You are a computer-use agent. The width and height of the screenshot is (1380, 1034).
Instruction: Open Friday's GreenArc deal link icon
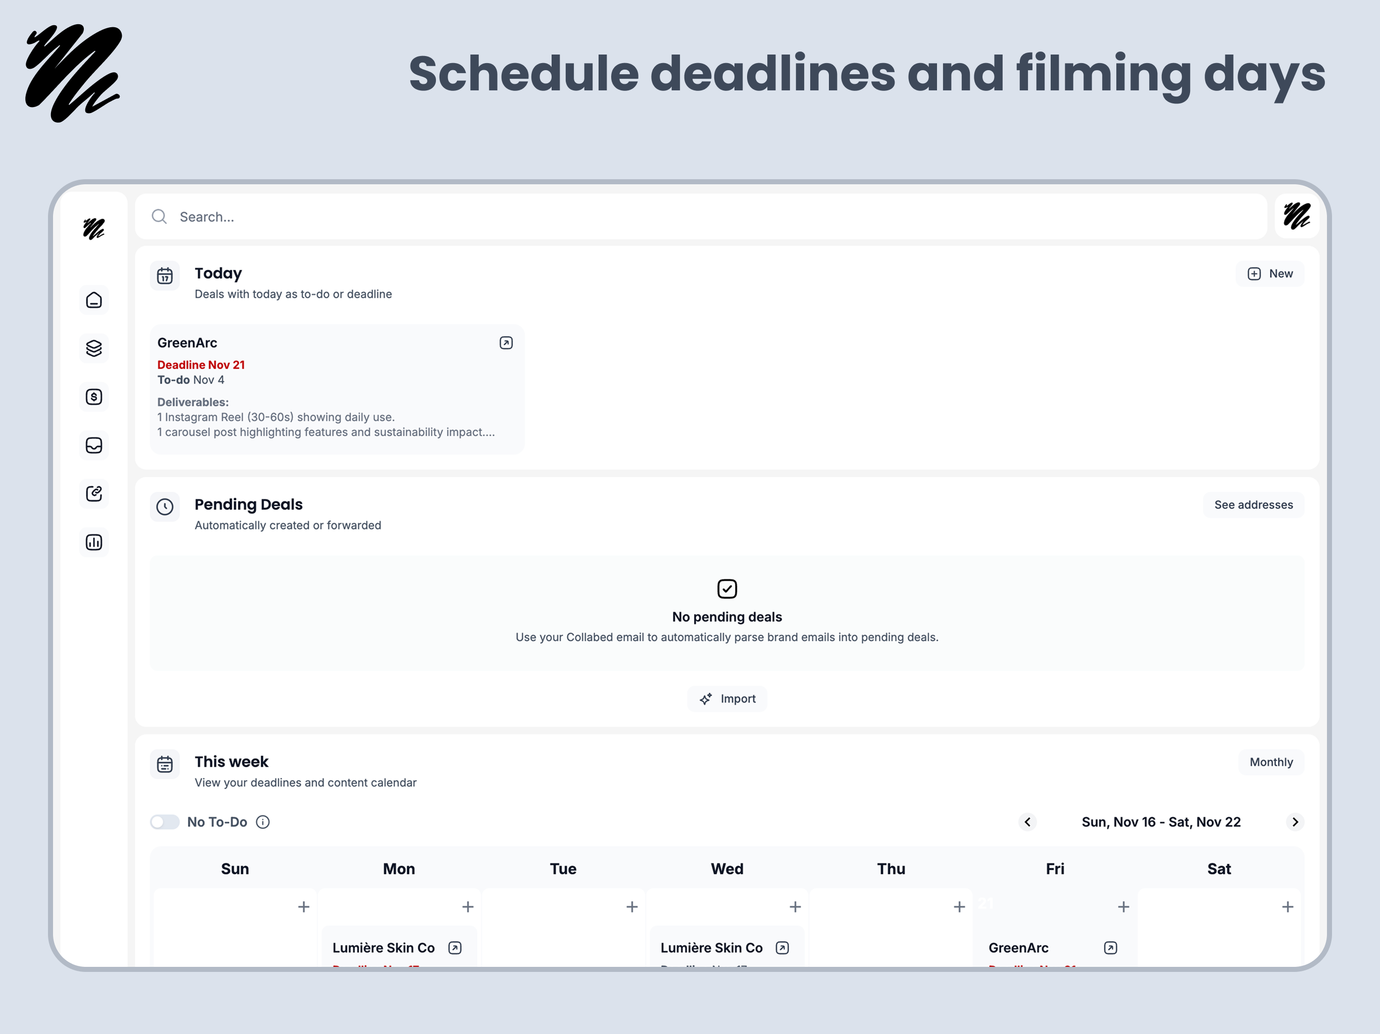(x=1110, y=948)
